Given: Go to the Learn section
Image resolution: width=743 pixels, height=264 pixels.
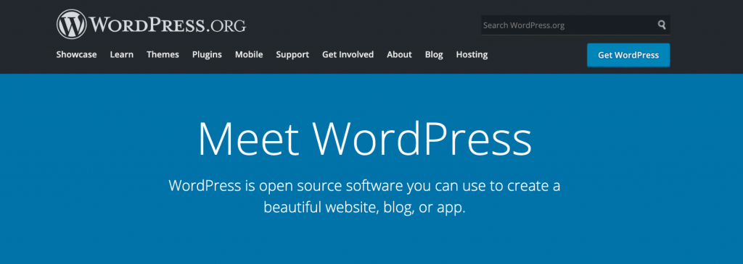Looking at the screenshot, I should click(x=122, y=54).
